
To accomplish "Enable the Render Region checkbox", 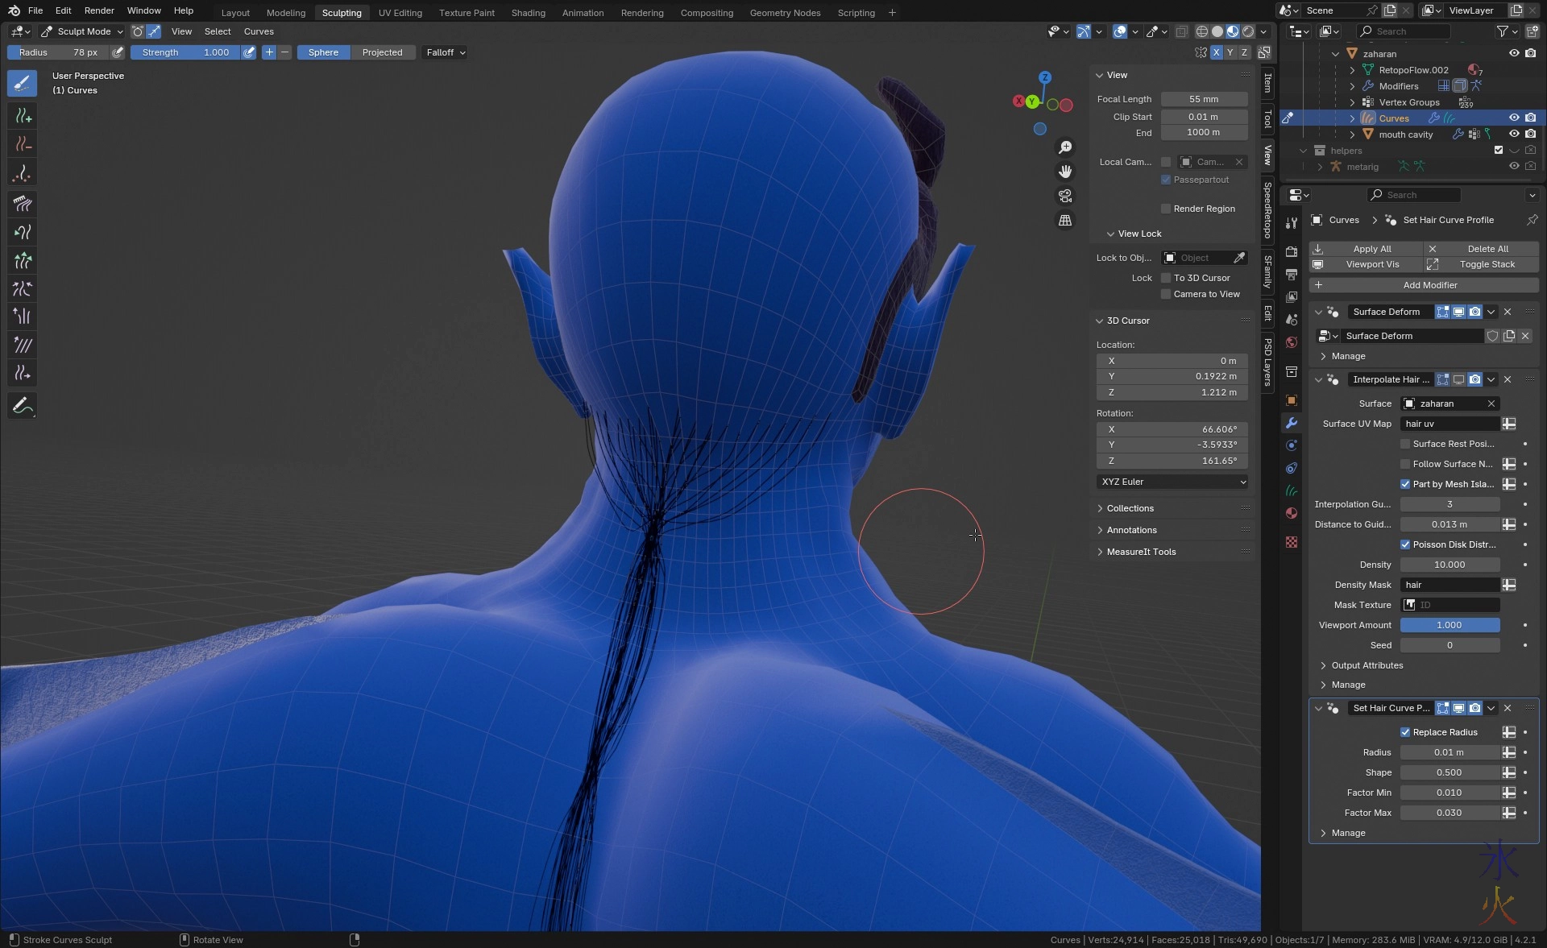I will 1166,209.
